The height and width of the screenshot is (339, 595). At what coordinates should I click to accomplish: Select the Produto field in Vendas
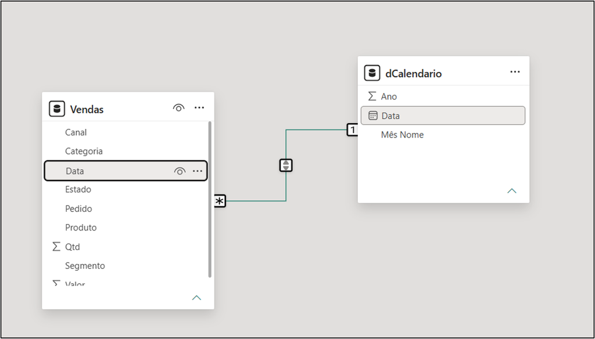126,228
